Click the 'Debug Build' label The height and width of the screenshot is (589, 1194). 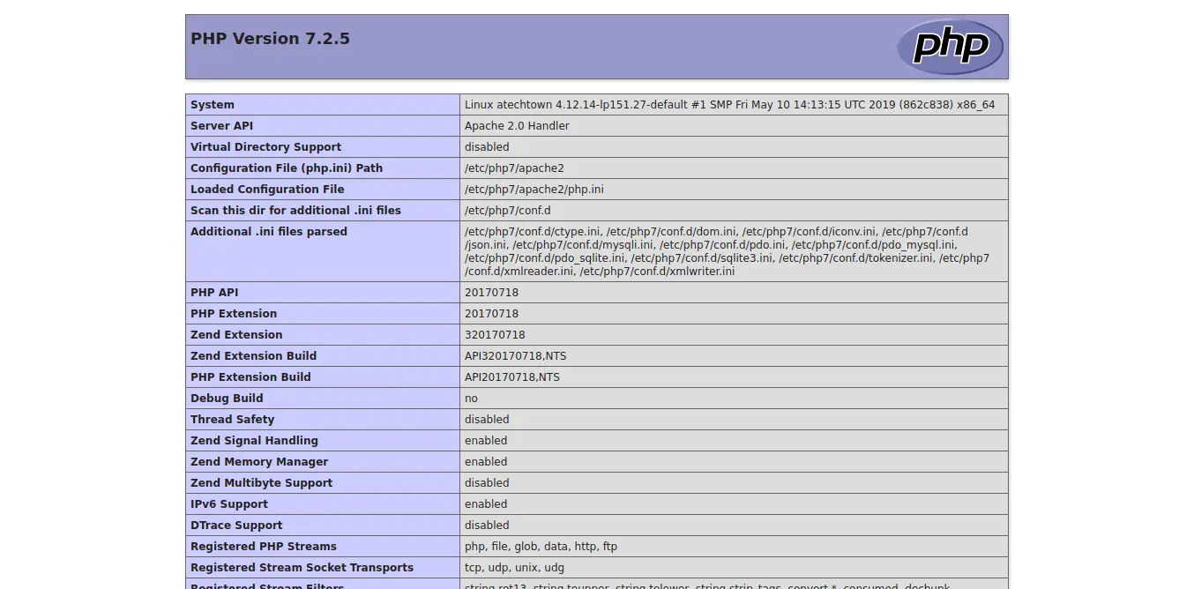pos(227,399)
